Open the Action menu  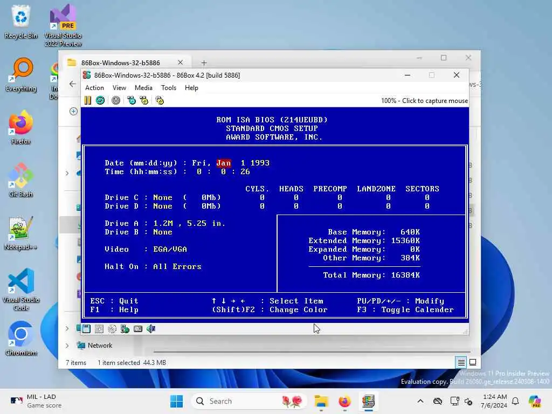(x=94, y=88)
